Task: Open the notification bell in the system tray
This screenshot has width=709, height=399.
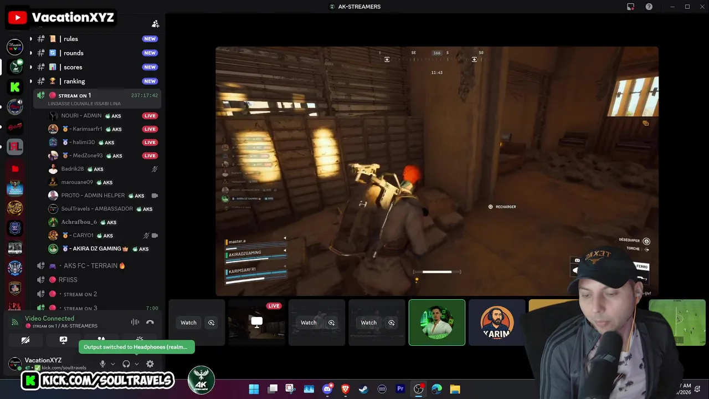Action: click(x=698, y=389)
